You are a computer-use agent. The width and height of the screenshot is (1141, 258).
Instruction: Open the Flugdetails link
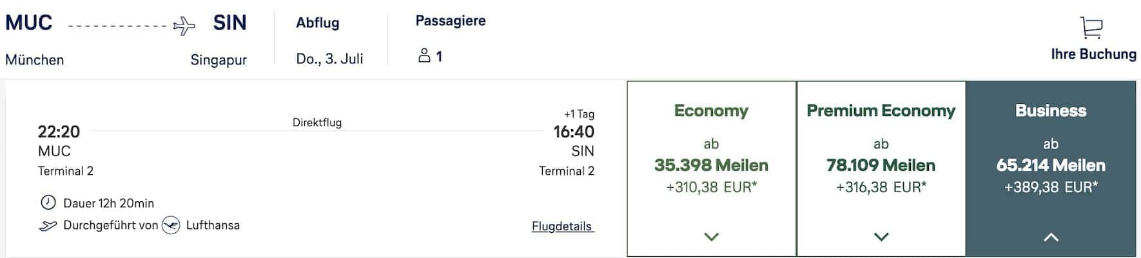click(x=562, y=226)
